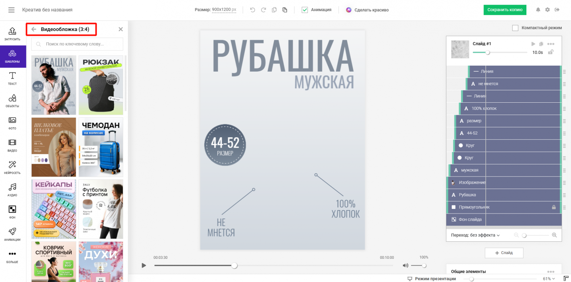Click the volume speaker icon
This screenshot has height=282, width=571.
pyautogui.click(x=405, y=266)
